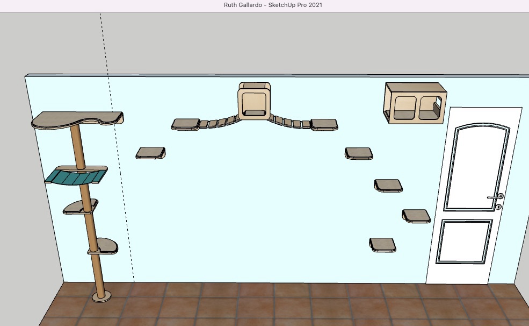The height and width of the screenshot is (326, 529).
Task: Click the right rope bridge slats
Action: point(291,122)
